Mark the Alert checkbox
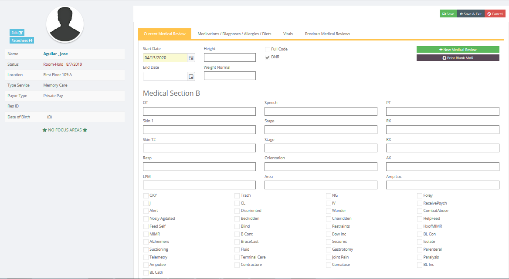509x279 pixels. pyautogui.click(x=146, y=211)
